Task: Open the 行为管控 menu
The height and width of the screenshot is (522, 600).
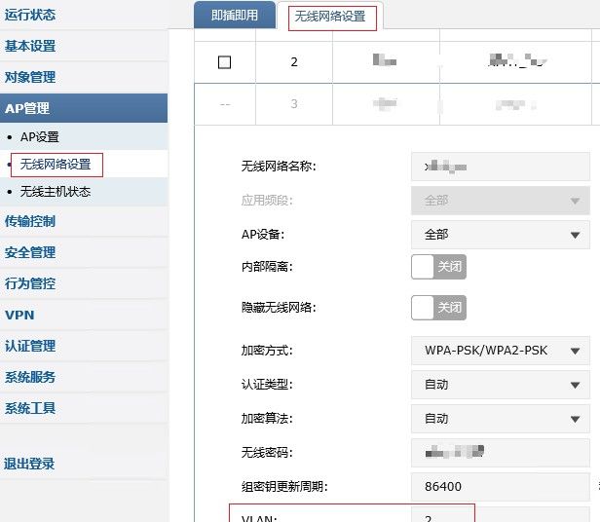Action: coord(84,284)
